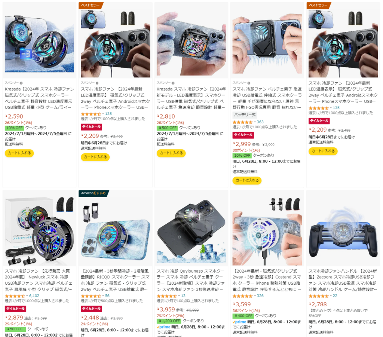Viewport: 383px width, 337px height.
Task: Apply ¥400 OFF coupon on Costand cooler
Action: pyautogui.click(x=243, y=316)
